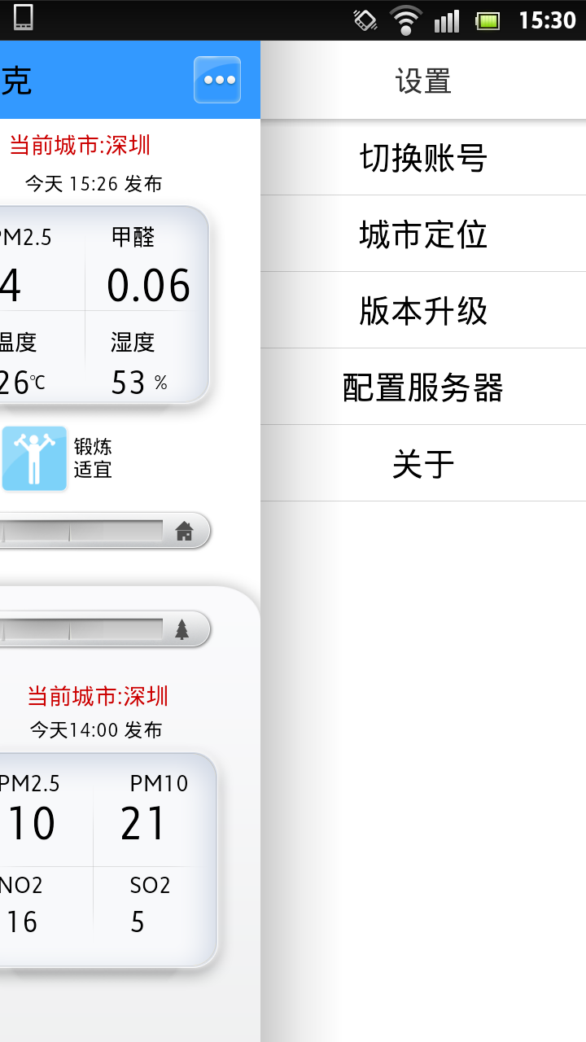Tap outdoor PM2.5 value 10
Image resolution: width=586 pixels, height=1042 pixels.
pyautogui.click(x=32, y=824)
